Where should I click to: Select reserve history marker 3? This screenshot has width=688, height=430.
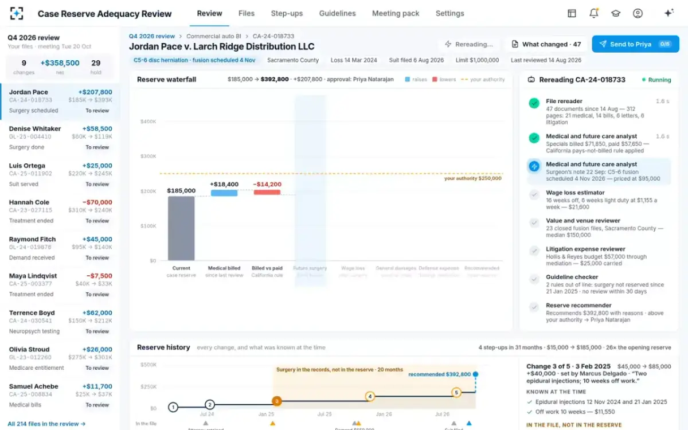[x=277, y=401]
